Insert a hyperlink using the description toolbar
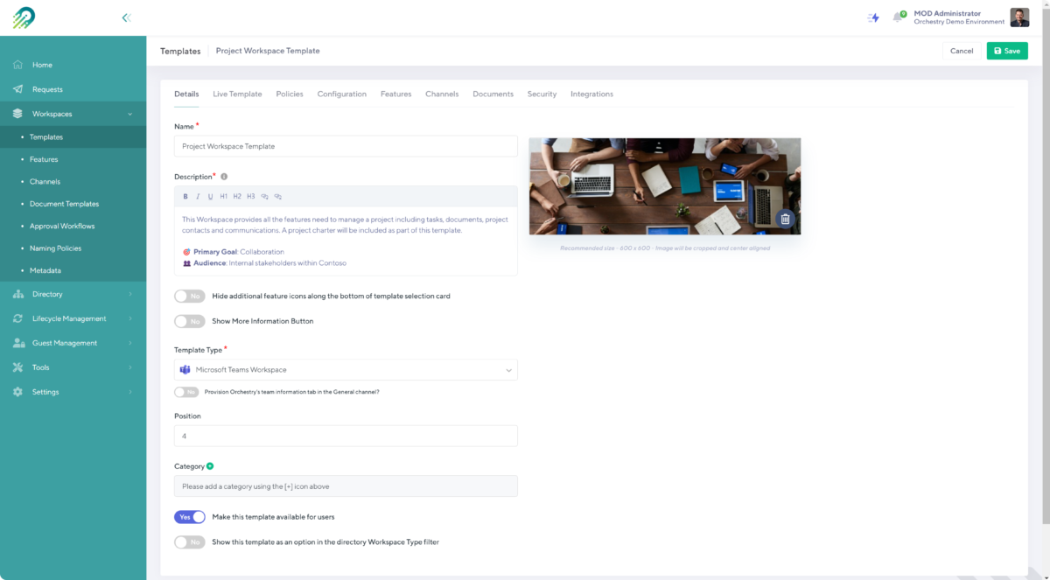The image size is (1050, 580). point(264,196)
